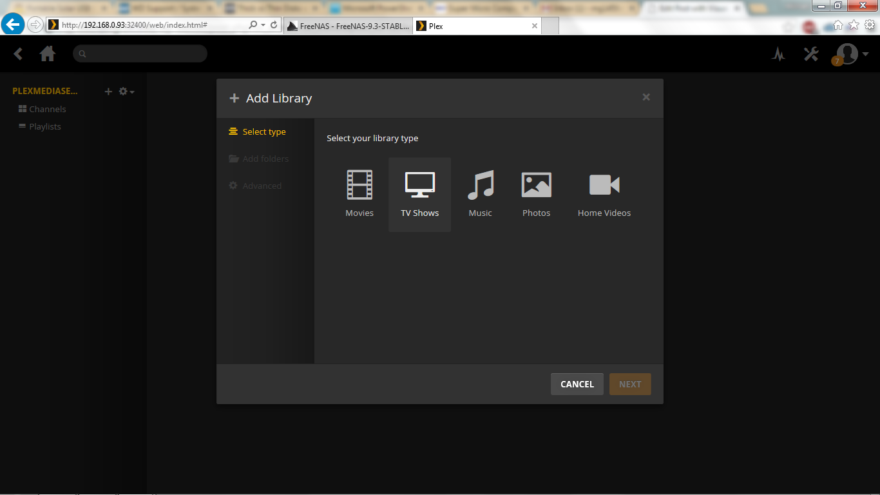This screenshot has width=880, height=495.
Task: Open the Select type step
Action: [263, 131]
